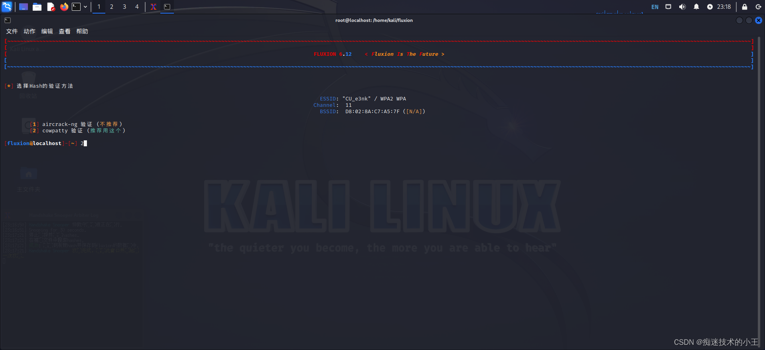
Task: Click '< Fluxion Is The Future >' slogan
Action: coord(404,54)
